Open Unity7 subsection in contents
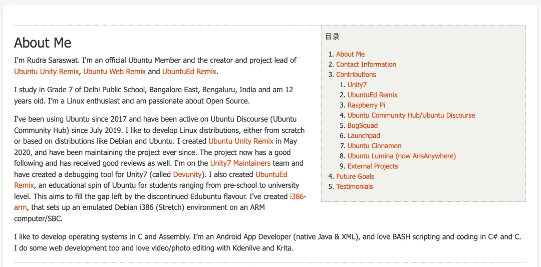The width and height of the screenshot is (541, 267). (x=357, y=85)
